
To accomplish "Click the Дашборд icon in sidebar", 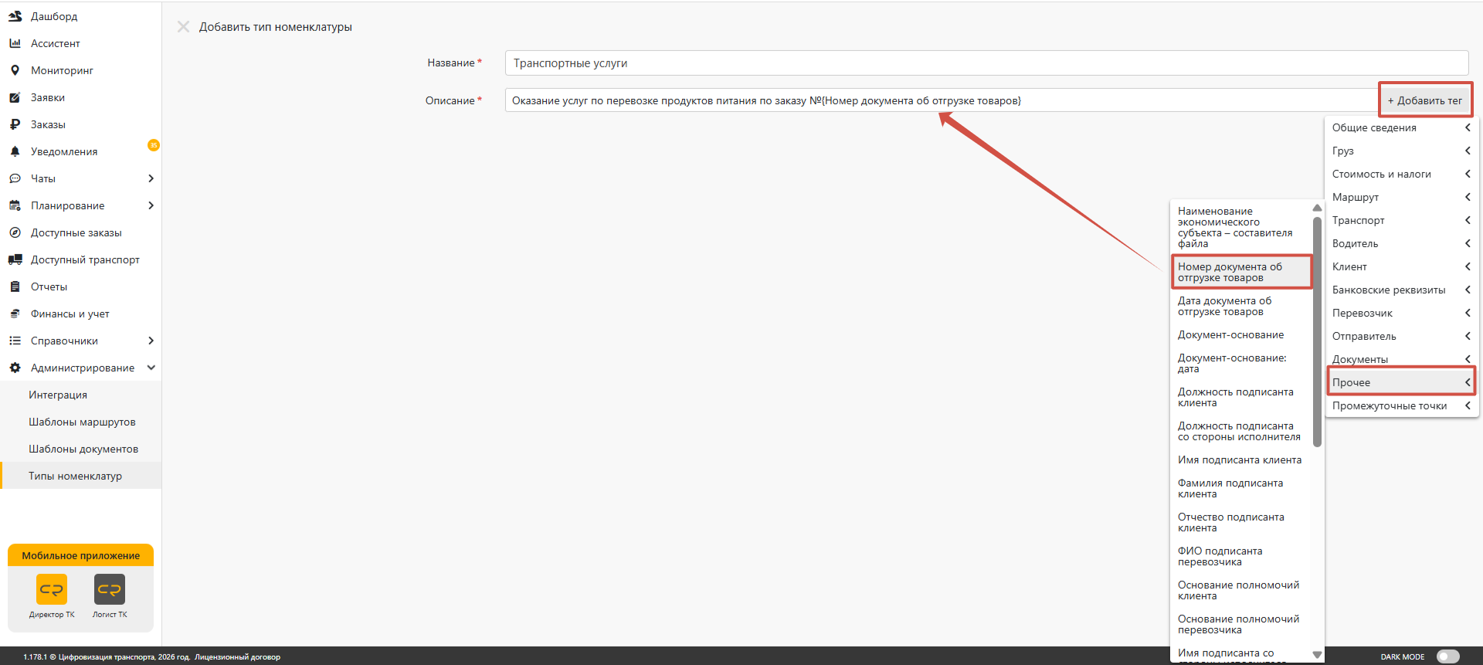I will (x=15, y=16).
